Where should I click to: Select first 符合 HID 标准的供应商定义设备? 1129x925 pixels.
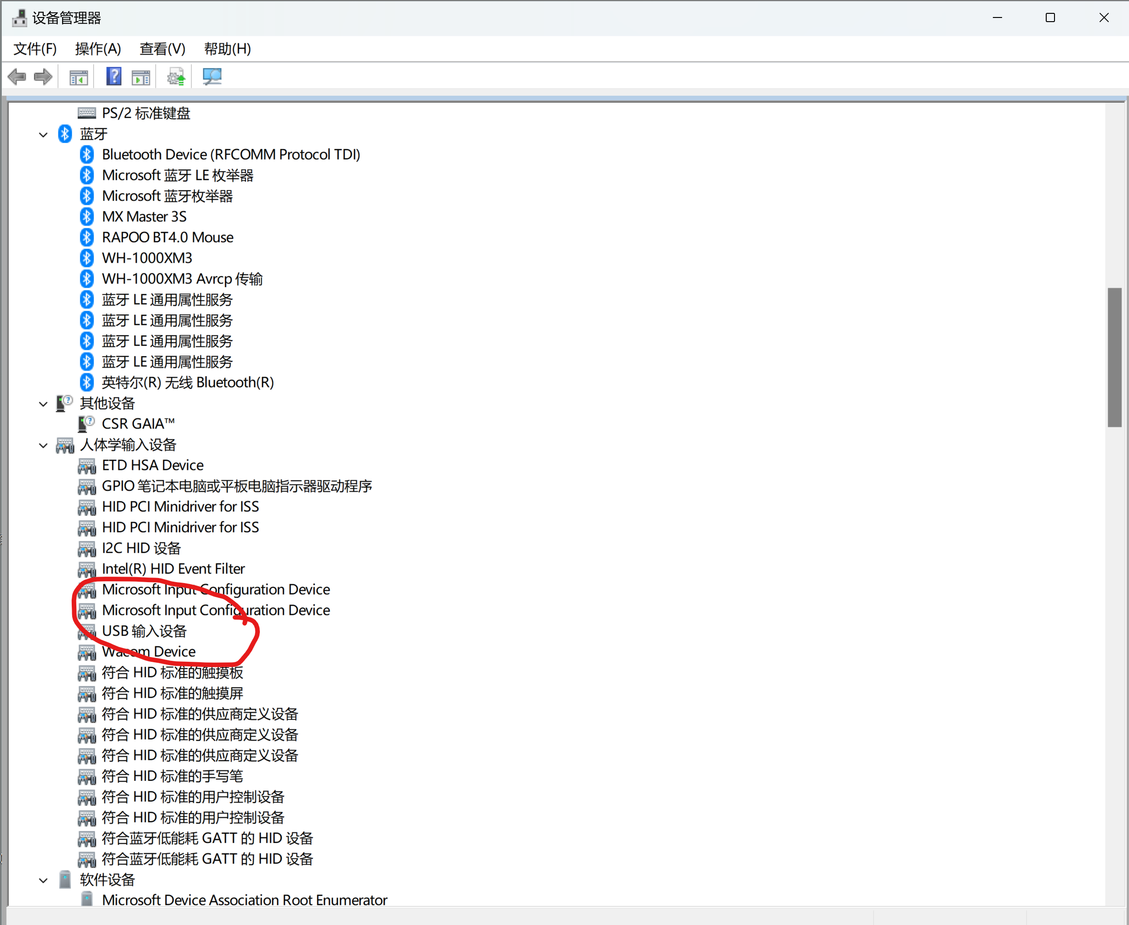click(x=200, y=714)
